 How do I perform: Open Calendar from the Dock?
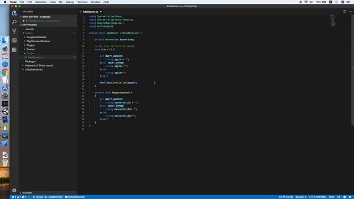click(x=5, y=56)
